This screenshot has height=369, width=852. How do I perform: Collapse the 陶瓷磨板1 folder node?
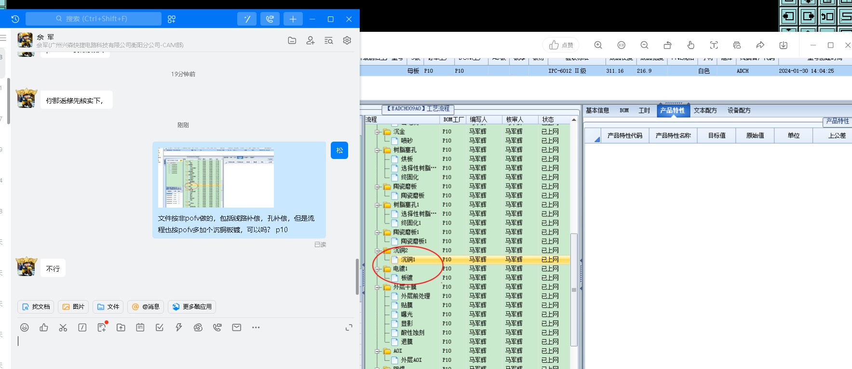(x=378, y=233)
